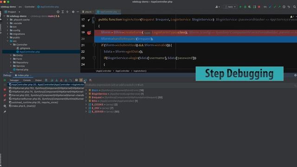Screen dimensions: 297x167
Task: Toggle the breakpoint on line 19
Action: pos(89,32)
